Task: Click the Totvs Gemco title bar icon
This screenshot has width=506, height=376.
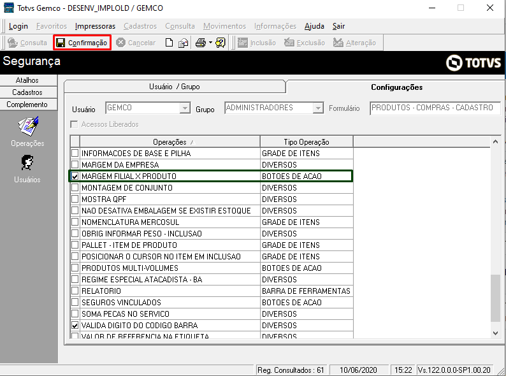Action: pos(9,8)
